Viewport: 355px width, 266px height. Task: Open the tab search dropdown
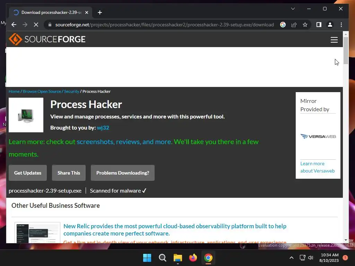point(293,9)
